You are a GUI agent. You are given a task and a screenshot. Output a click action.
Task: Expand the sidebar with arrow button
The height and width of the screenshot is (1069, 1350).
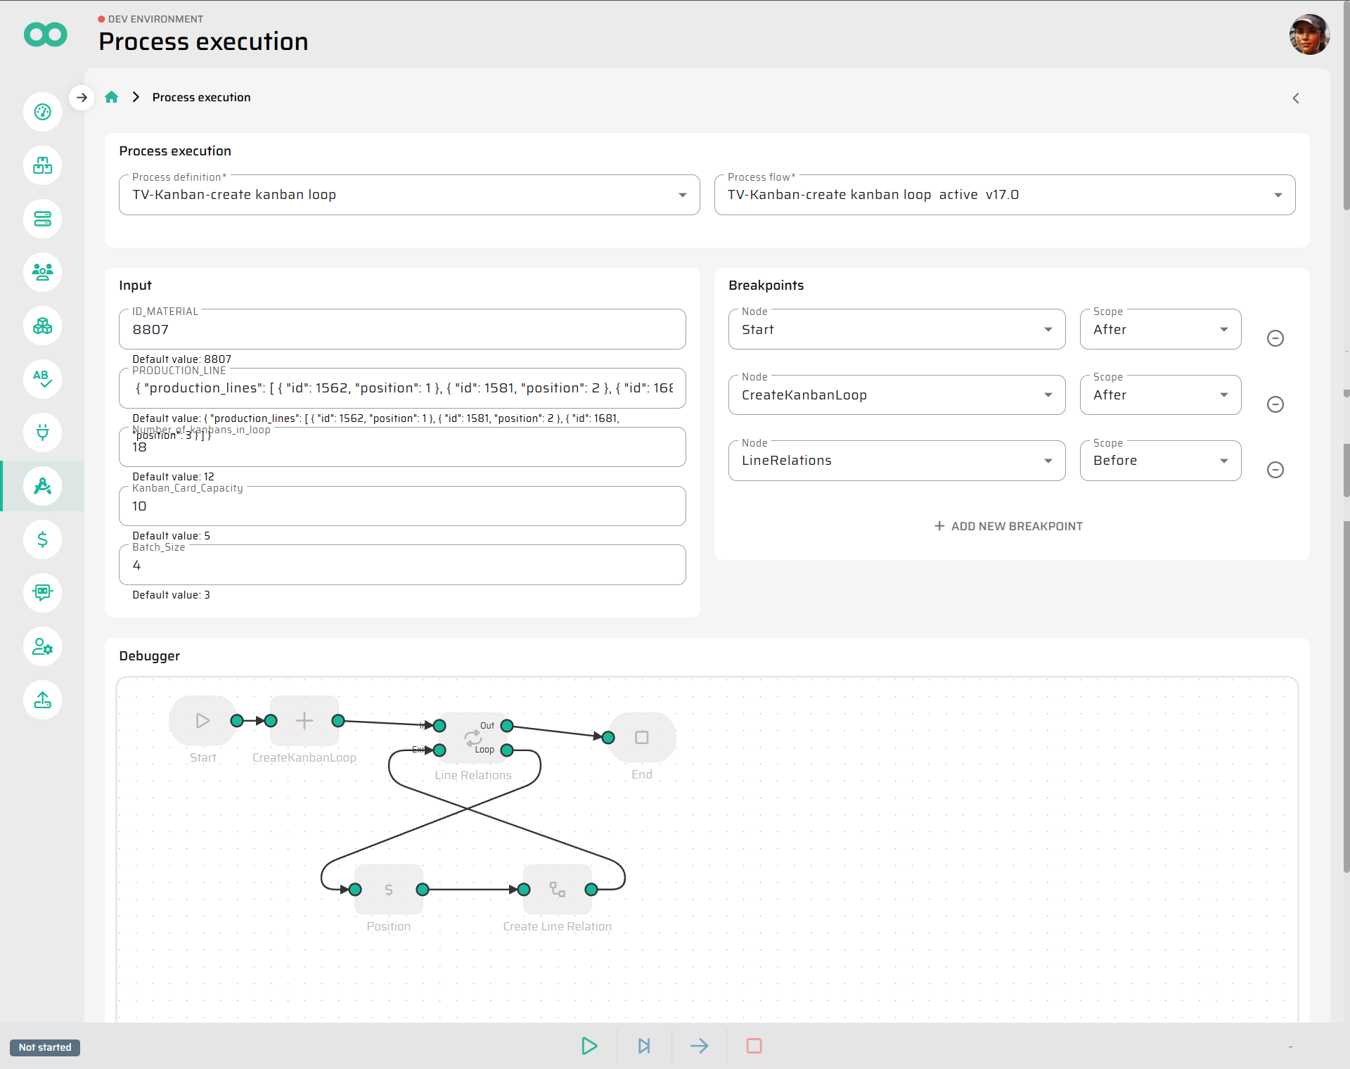coord(82,97)
